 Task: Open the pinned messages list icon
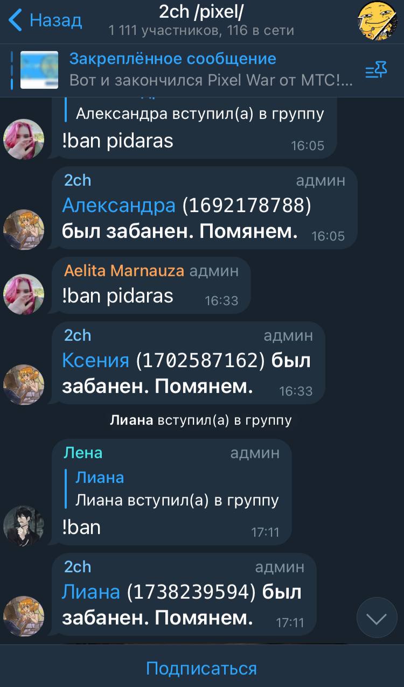376,69
